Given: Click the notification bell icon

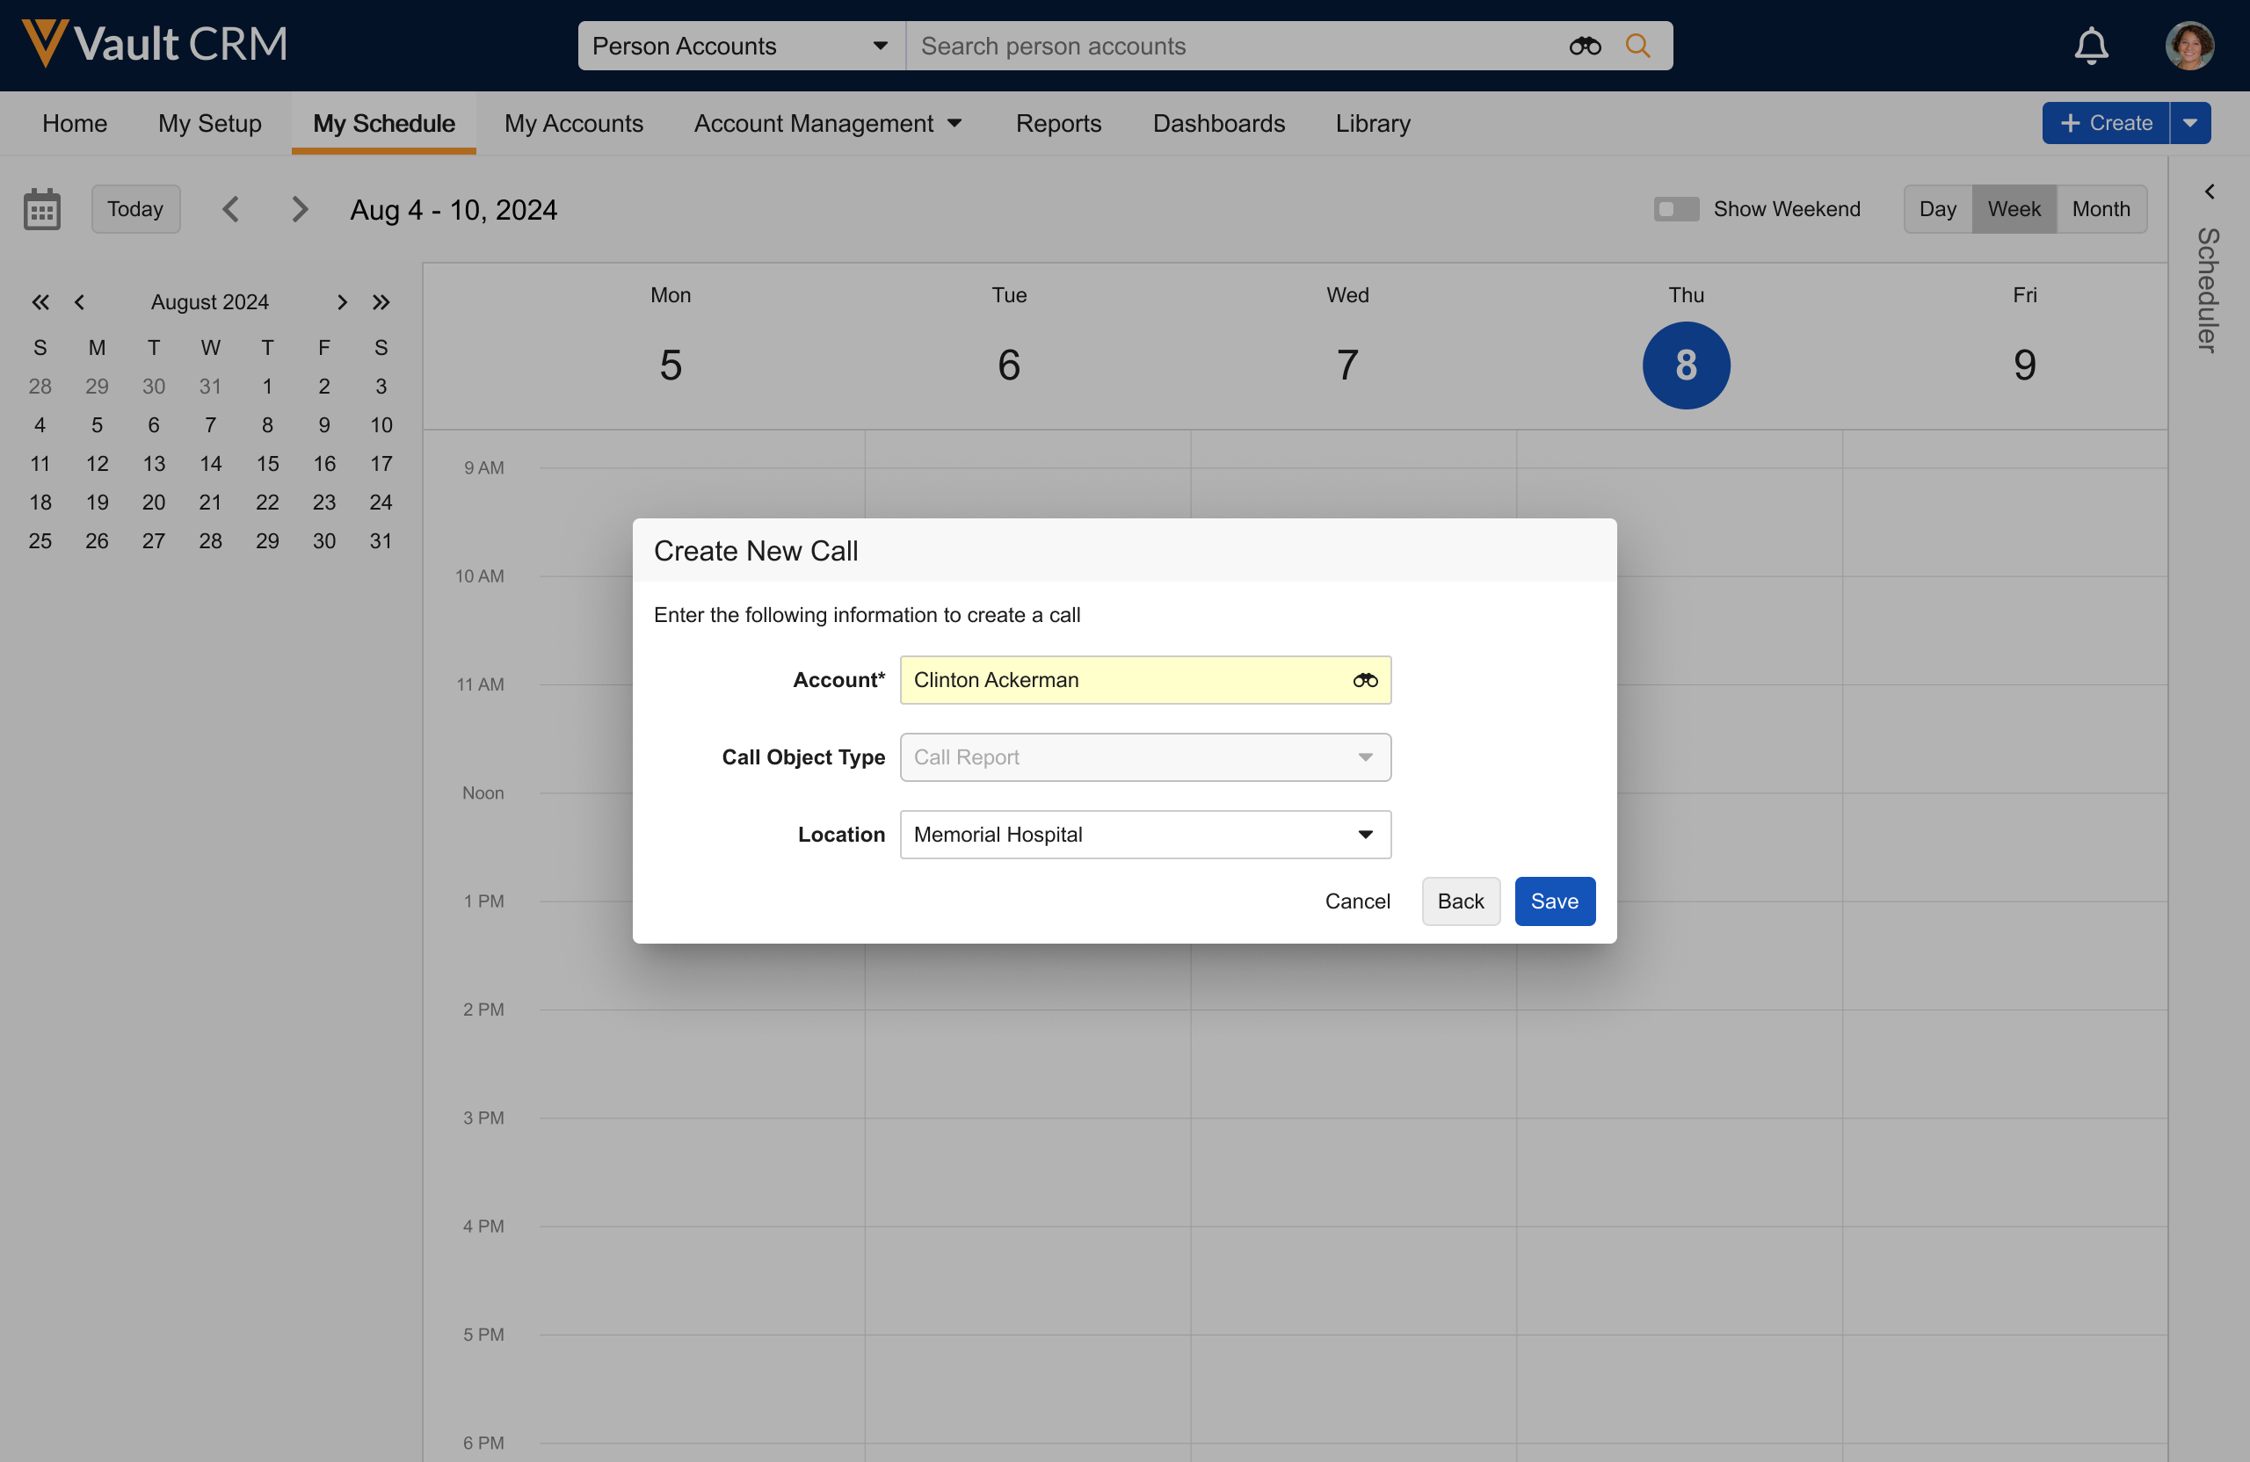Looking at the screenshot, I should tap(2090, 46).
